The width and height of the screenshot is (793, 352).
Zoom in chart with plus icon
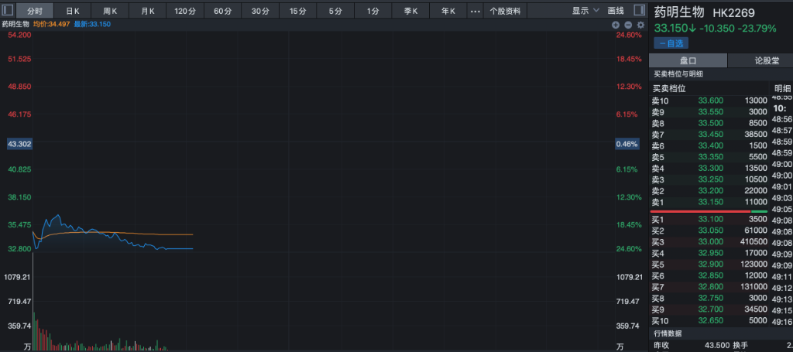[x=616, y=24]
